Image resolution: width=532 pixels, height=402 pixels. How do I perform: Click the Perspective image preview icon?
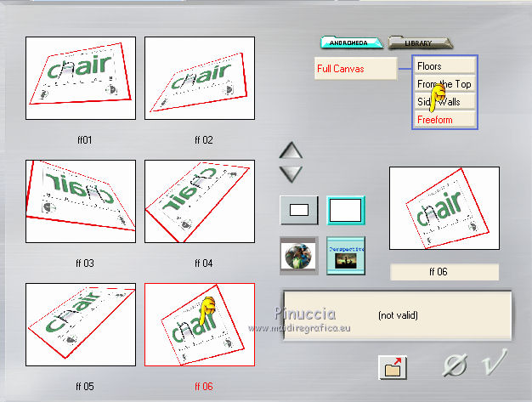346,256
